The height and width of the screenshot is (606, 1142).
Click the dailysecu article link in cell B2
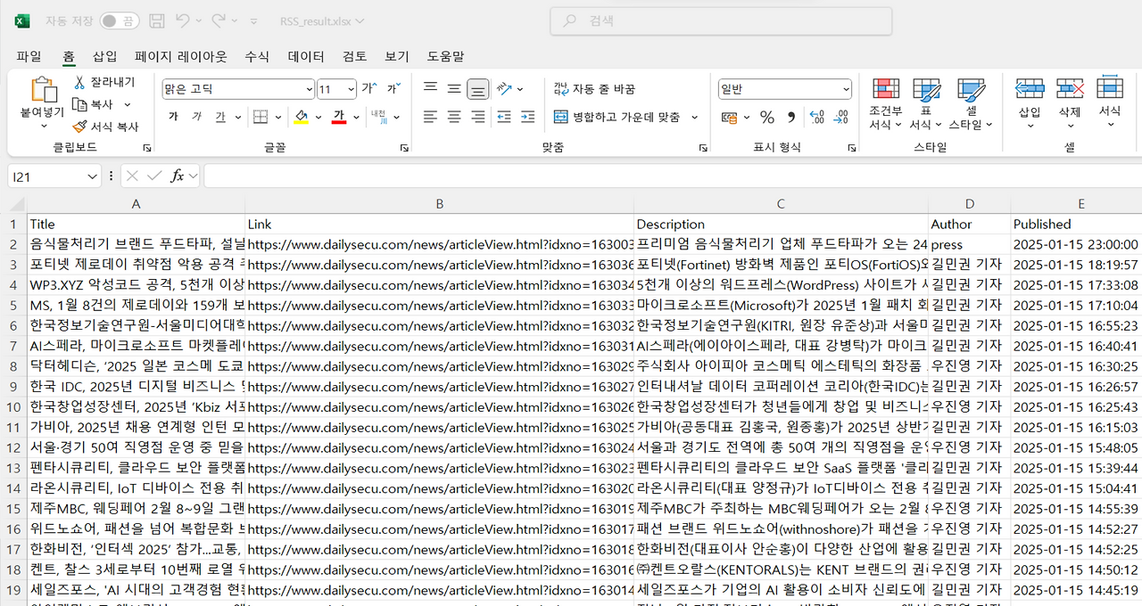(437, 243)
